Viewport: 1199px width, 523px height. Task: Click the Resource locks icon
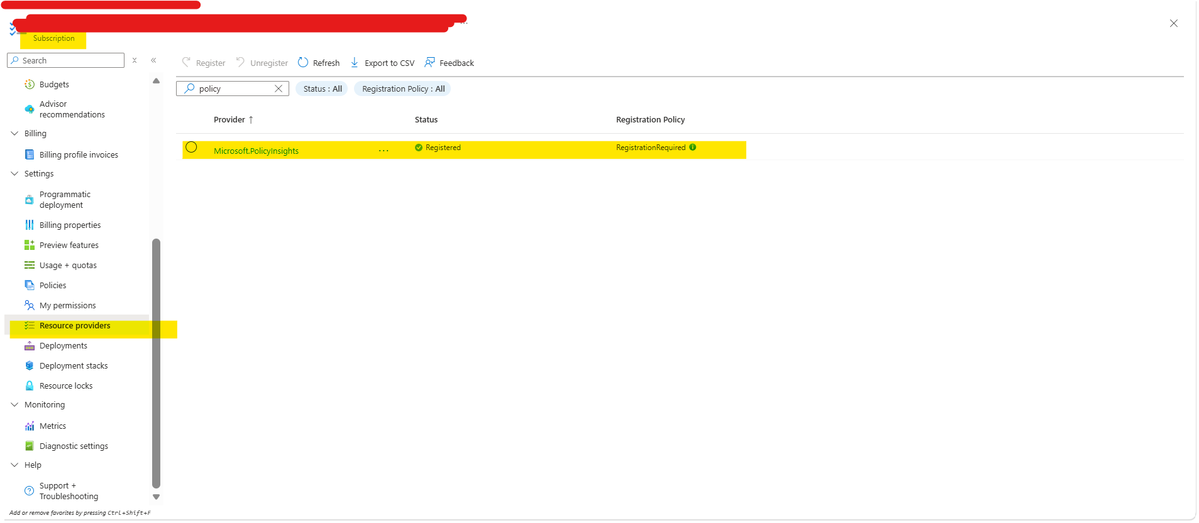click(x=30, y=386)
